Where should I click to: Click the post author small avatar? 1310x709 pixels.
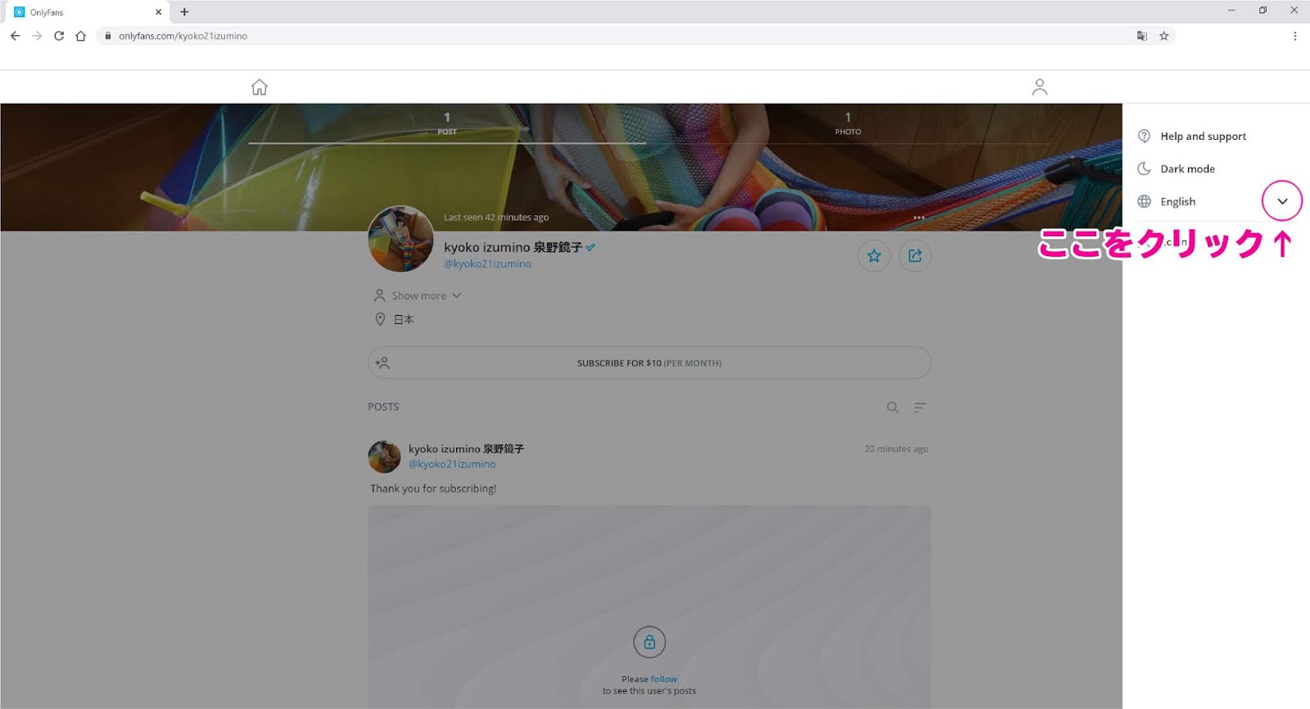pos(384,456)
